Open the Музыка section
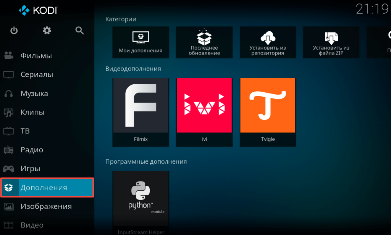This screenshot has width=391, height=235. [34, 93]
